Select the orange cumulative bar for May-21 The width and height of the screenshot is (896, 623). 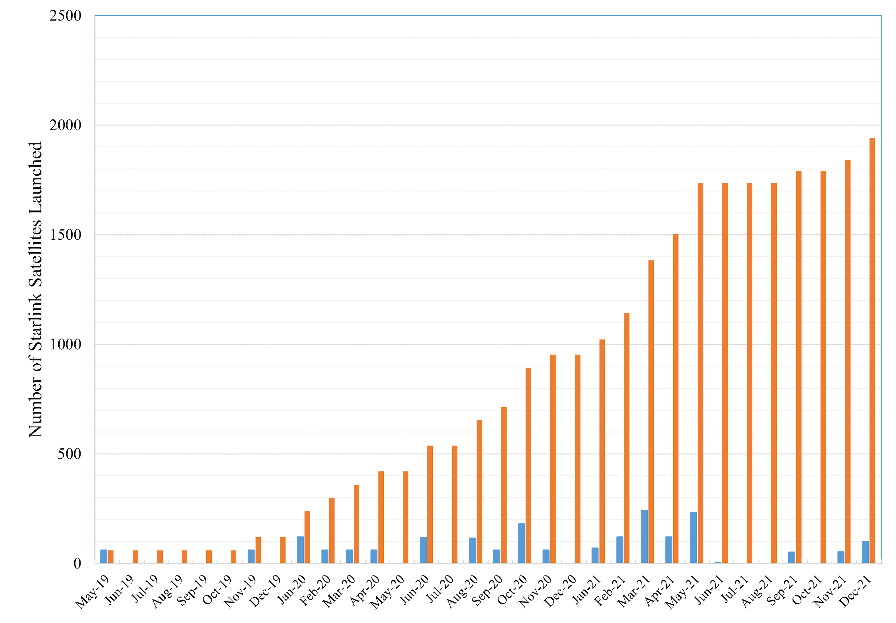700,373
